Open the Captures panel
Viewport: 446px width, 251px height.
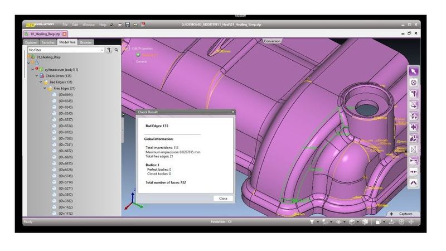pos(405,214)
